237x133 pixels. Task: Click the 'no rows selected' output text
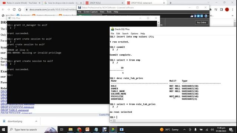pos(121,112)
